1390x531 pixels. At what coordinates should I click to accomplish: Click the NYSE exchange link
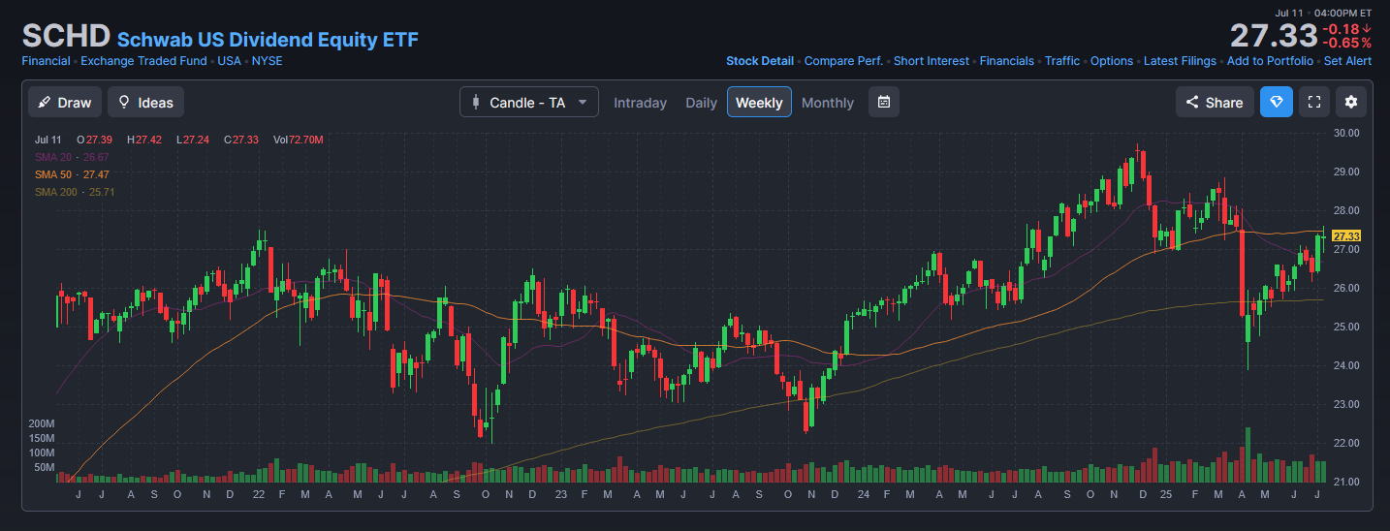(x=268, y=61)
